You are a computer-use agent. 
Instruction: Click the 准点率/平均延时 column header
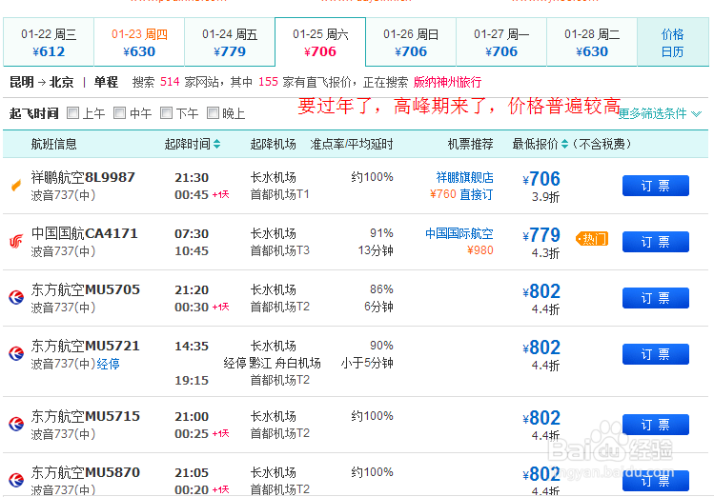352,144
